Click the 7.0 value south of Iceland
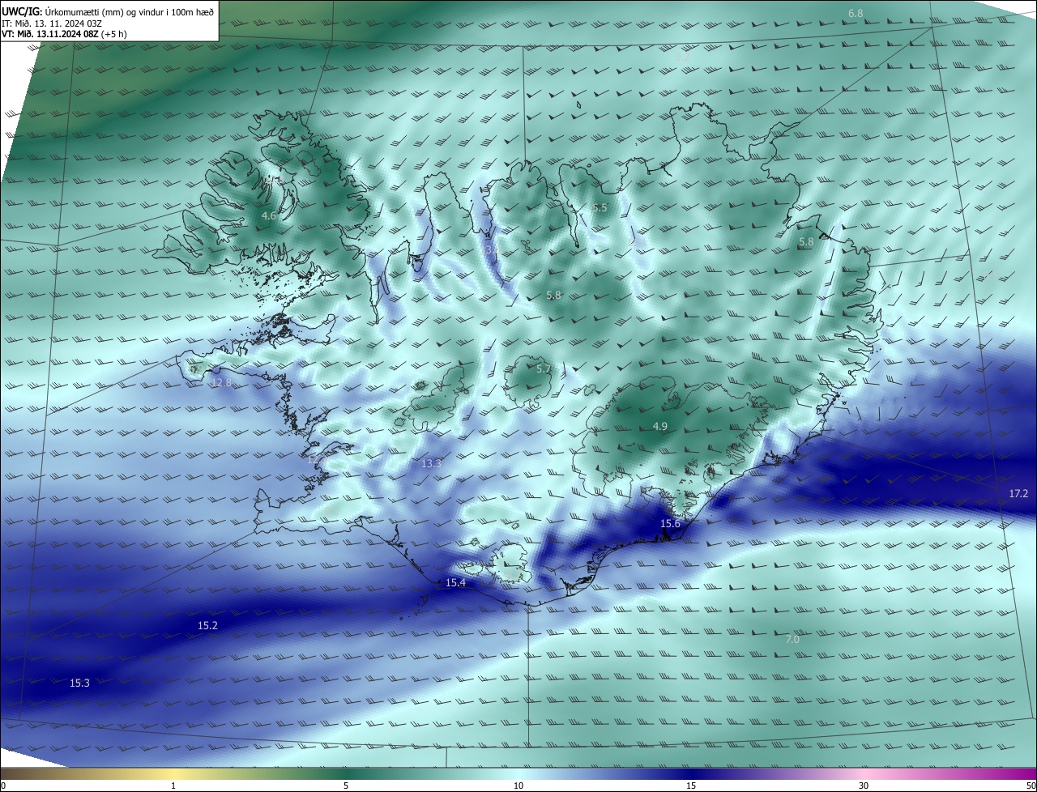Viewport: 1037px width, 792px height. pyautogui.click(x=792, y=639)
